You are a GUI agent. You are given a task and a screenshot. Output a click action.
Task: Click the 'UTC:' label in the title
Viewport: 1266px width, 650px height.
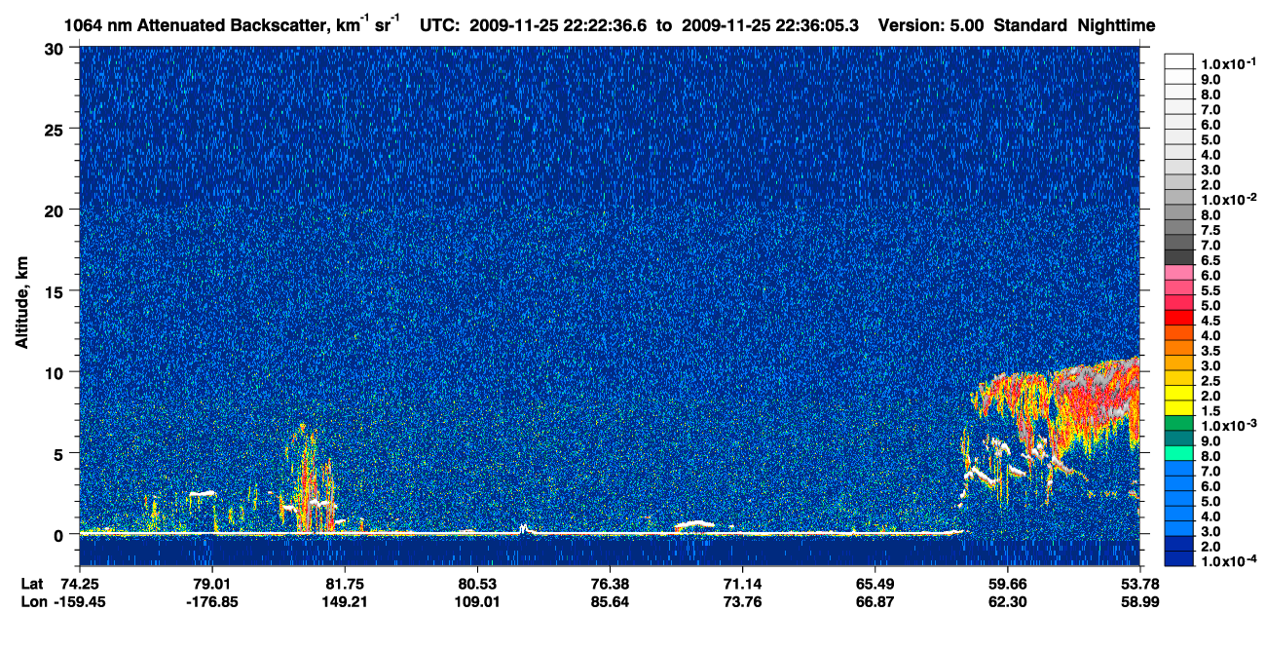click(x=440, y=25)
